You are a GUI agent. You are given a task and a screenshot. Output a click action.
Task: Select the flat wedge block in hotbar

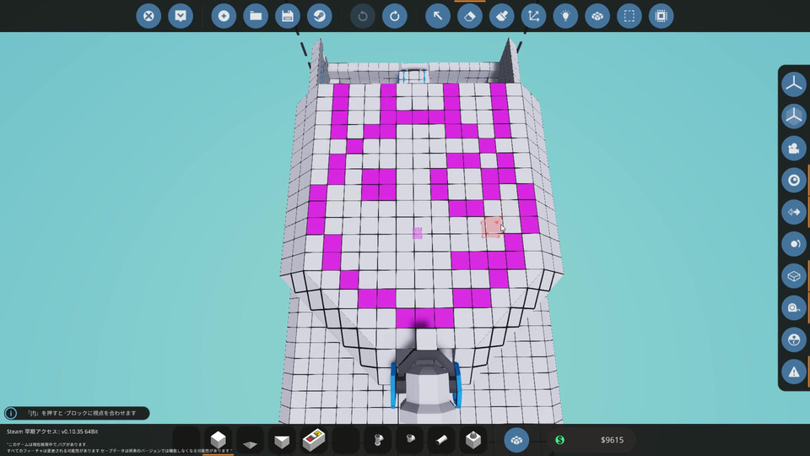click(250, 440)
